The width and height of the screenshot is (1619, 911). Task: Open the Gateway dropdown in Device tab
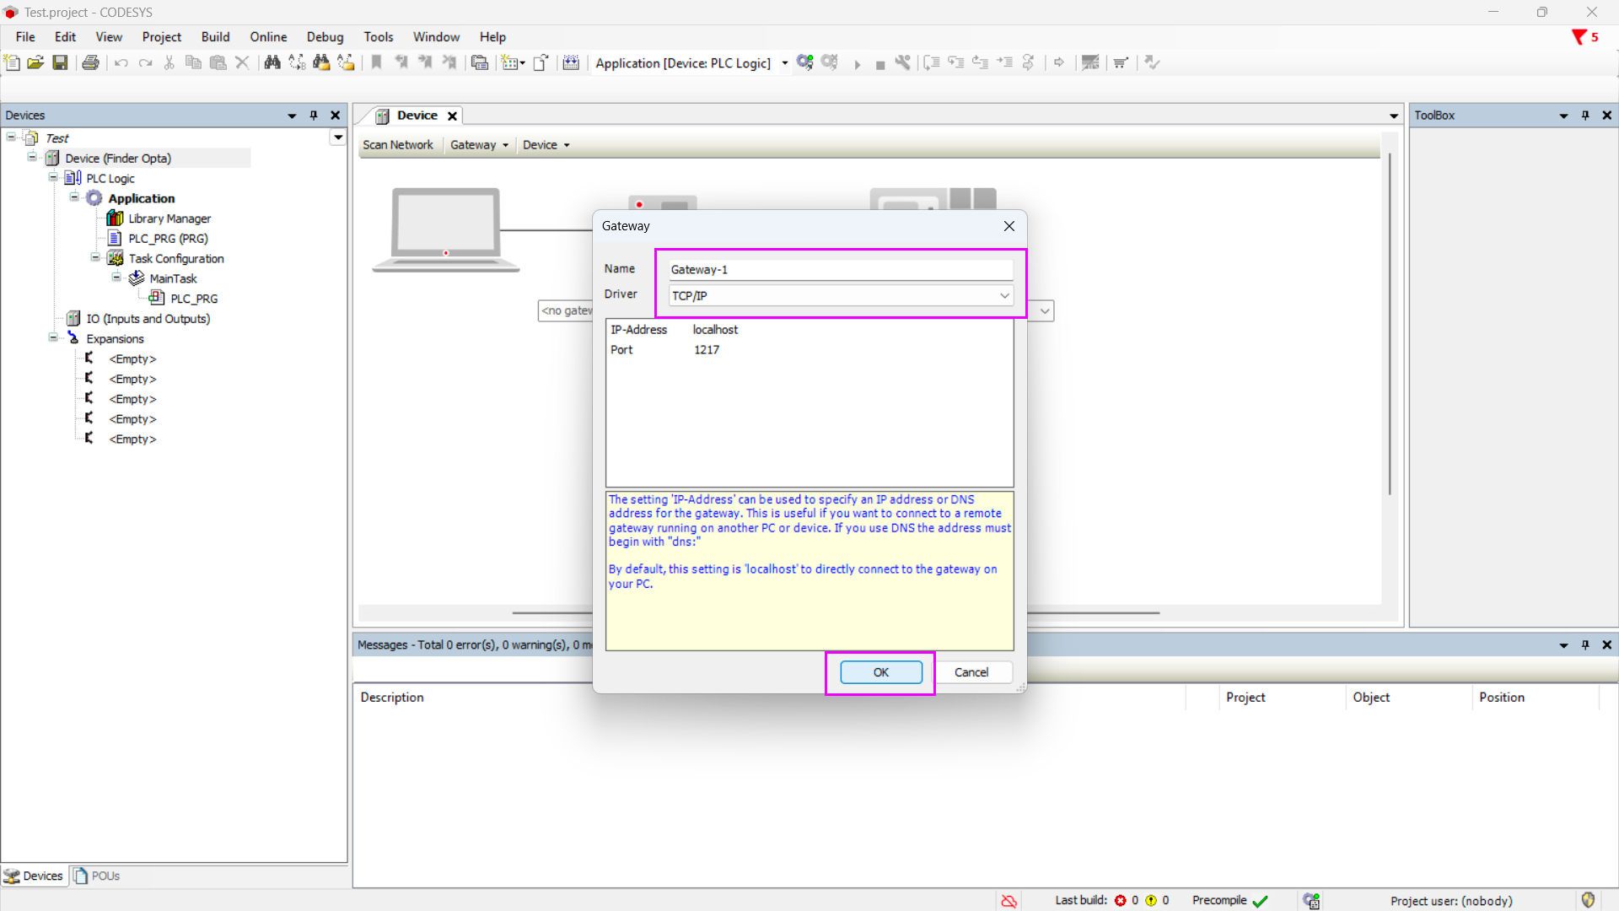point(479,145)
